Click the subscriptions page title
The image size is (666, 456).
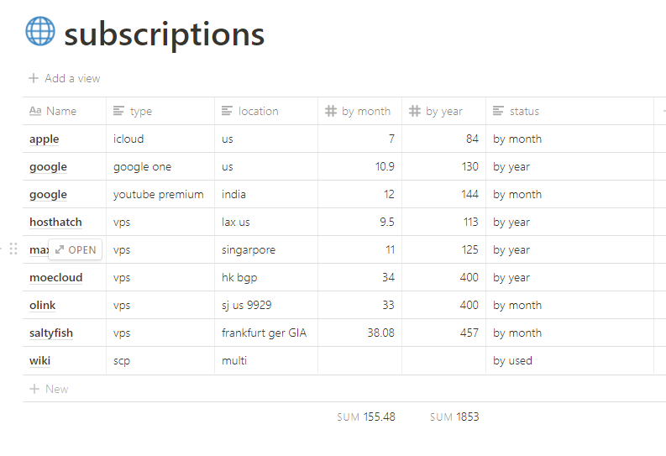click(x=164, y=34)
